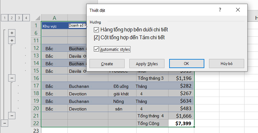Screen dimensions: 258x133
Task: Select the 'Doanh số' header cell
Action: click(77, 26)
